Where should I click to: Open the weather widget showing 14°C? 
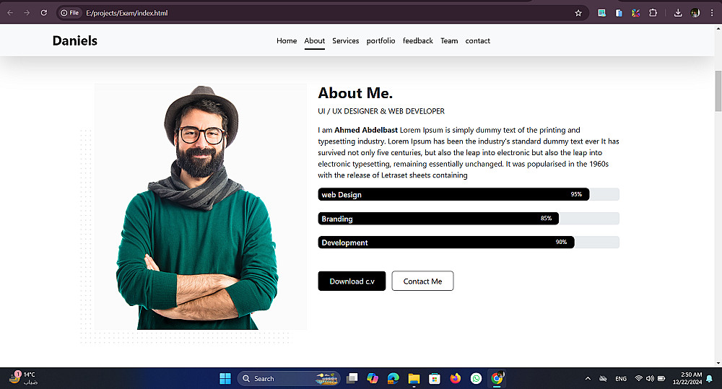click(x=24, y=378)
